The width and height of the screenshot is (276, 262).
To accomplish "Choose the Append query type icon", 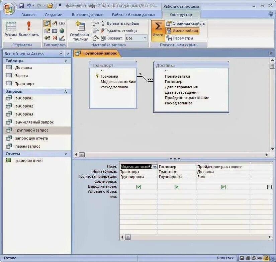I will (x=47, y=38).
